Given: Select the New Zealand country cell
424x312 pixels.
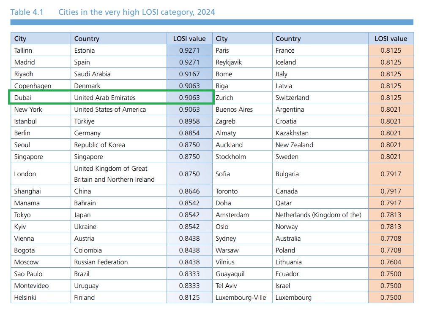Looking at the screenshot, I should (x=294, y=145).
